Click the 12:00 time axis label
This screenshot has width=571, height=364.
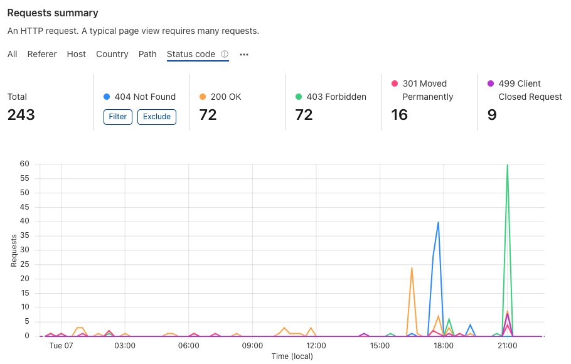tap(316, 345)
